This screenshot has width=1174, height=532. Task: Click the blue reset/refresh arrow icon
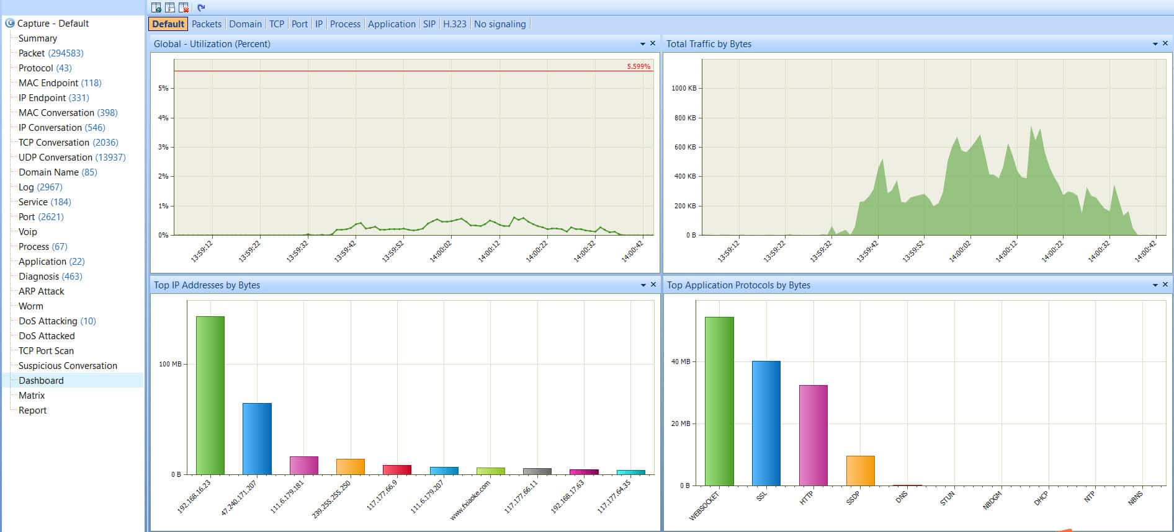pos(201,7)
